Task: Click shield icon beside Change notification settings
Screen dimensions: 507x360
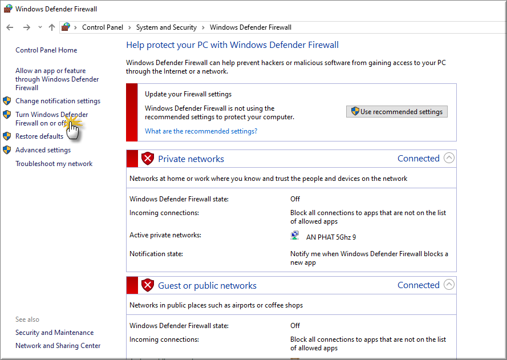Action: tap(7, 101)
